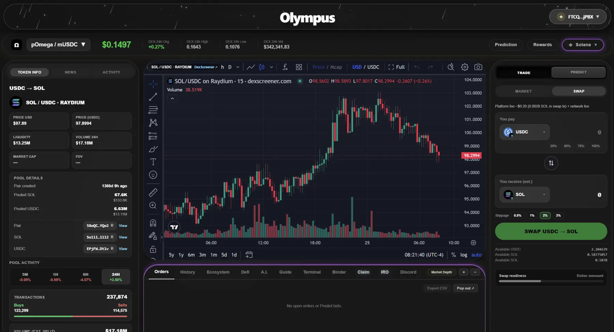
Task: Open the chart layout grid selector
Action: coord(299,67)
